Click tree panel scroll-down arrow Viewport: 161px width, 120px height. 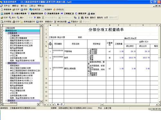(41, 102)
